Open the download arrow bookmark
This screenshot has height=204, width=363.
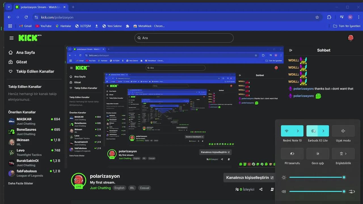(96, 26)
